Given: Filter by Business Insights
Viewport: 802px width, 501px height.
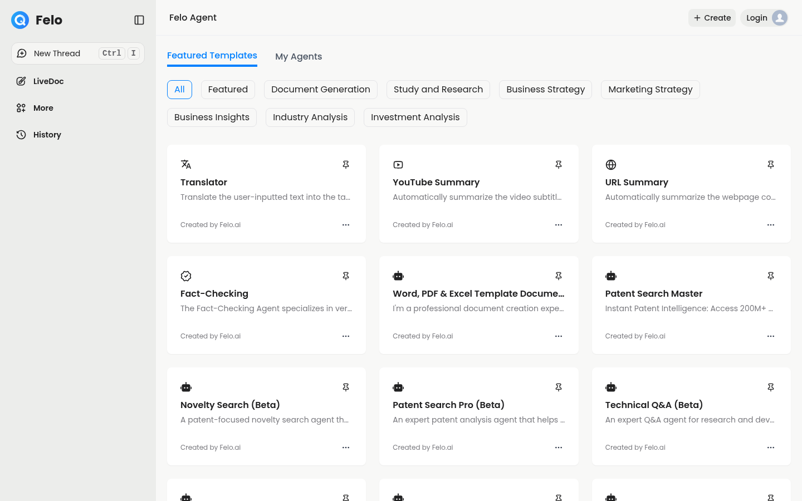Looking at the screenshot, I should (212, 117).
